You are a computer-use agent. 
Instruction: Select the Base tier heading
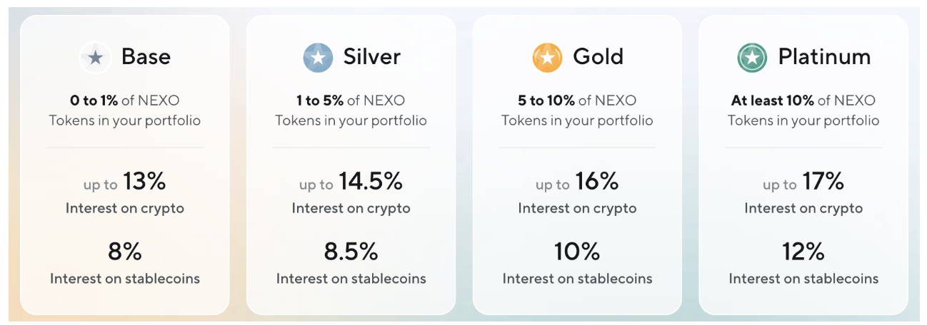(146, 56)
